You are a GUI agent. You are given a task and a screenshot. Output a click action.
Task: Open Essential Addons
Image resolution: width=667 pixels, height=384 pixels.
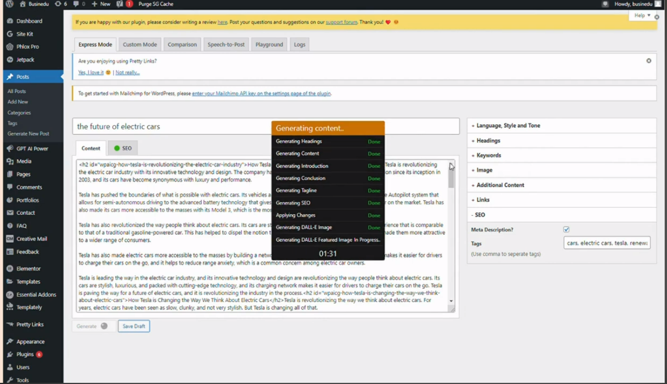[36, 295]
